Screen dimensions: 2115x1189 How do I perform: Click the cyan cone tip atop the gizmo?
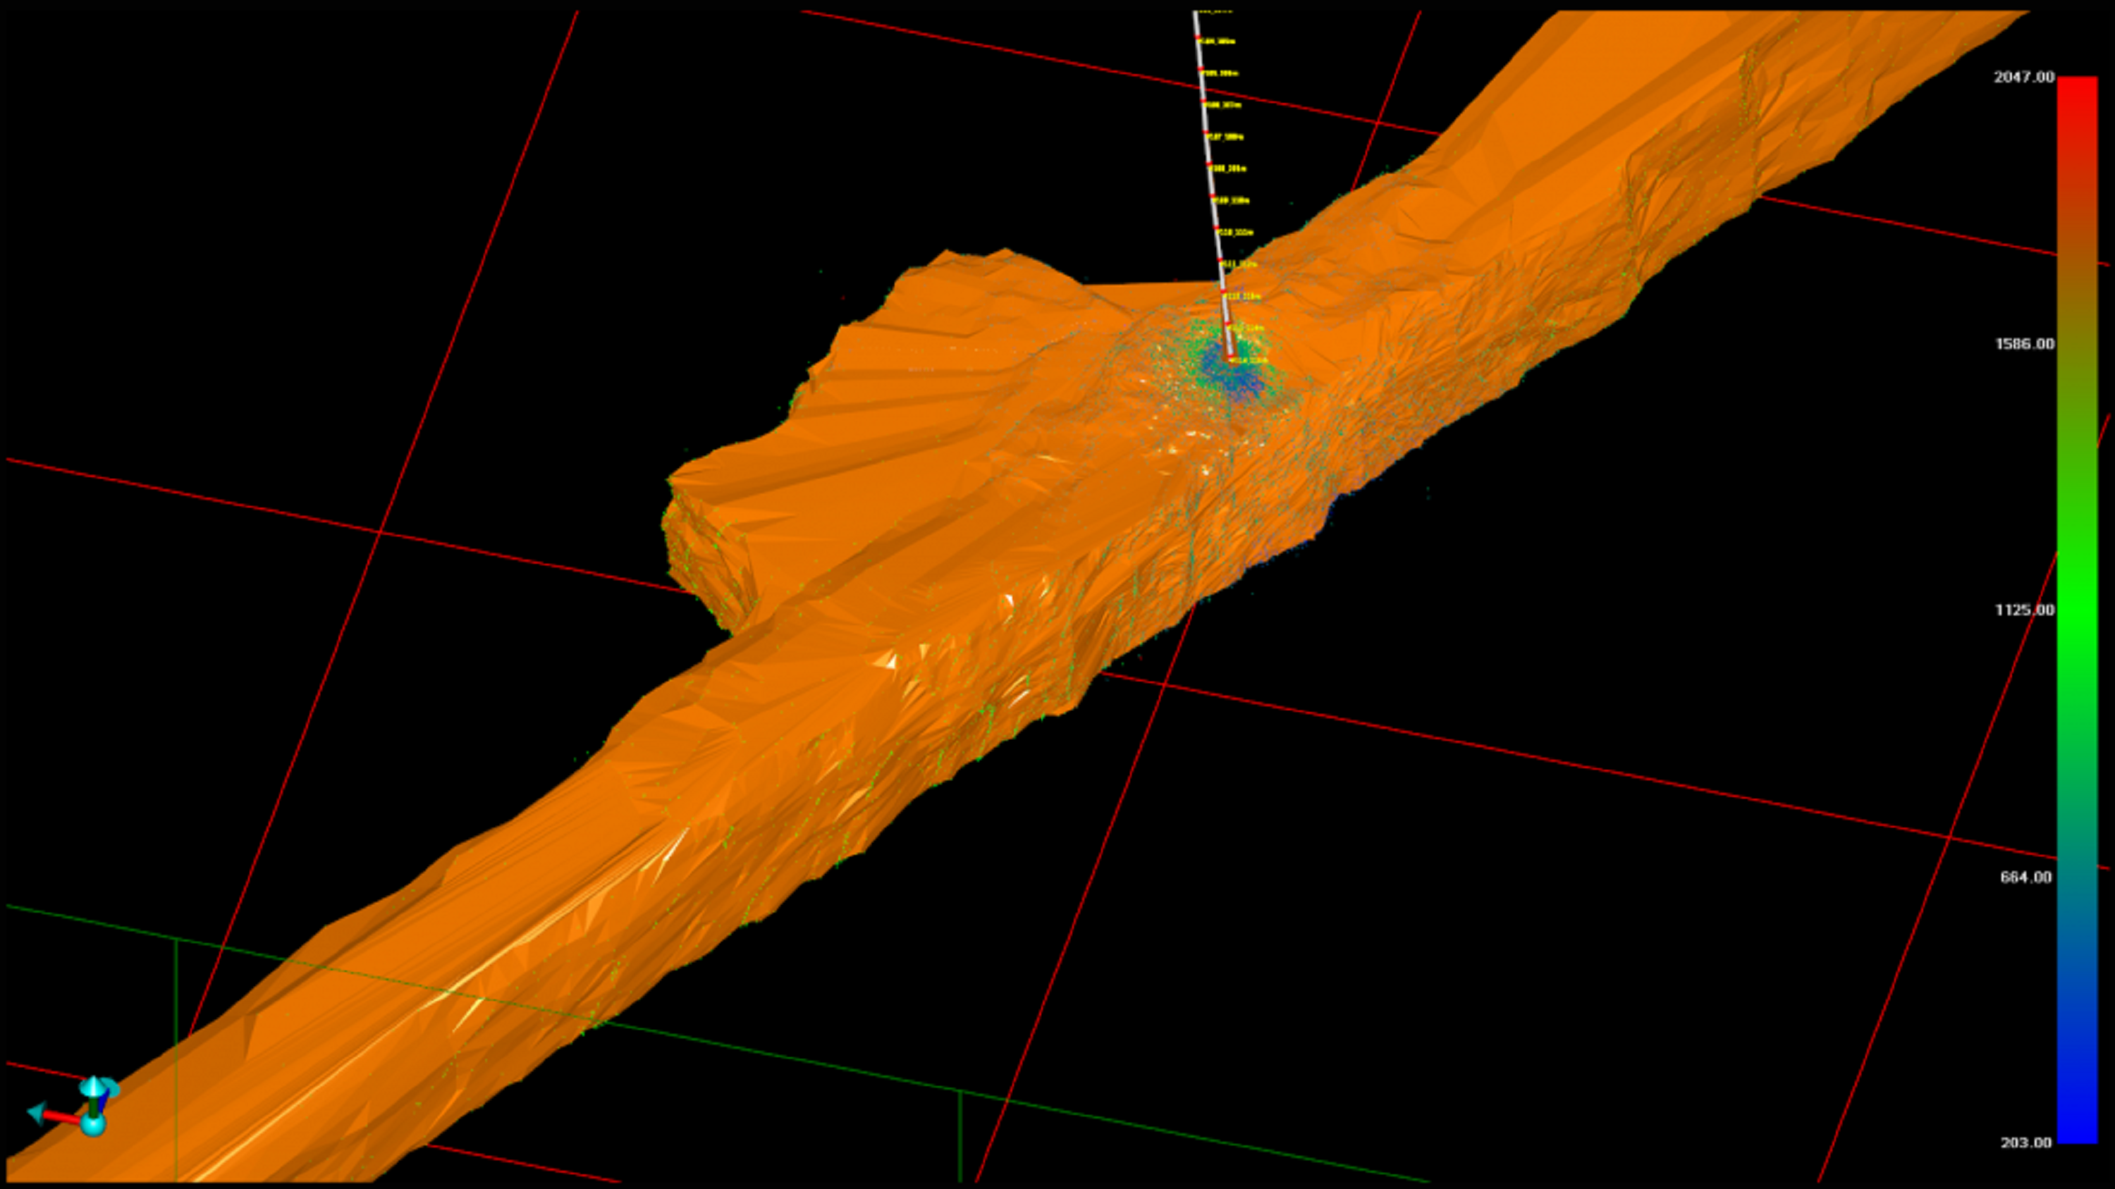coord(94,1085)
